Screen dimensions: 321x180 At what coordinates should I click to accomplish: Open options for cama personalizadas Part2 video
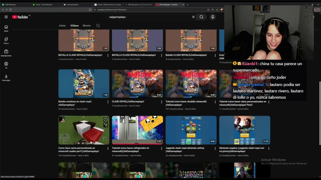point(269,102)
